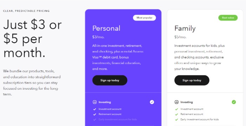Click green checkmark next to Family Retirement account
246x126 pixels.
pyautogui.click(x=176, y=114)
